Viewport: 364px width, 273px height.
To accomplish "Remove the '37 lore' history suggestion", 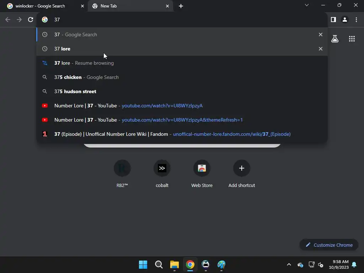I will [x=321, y=49].
